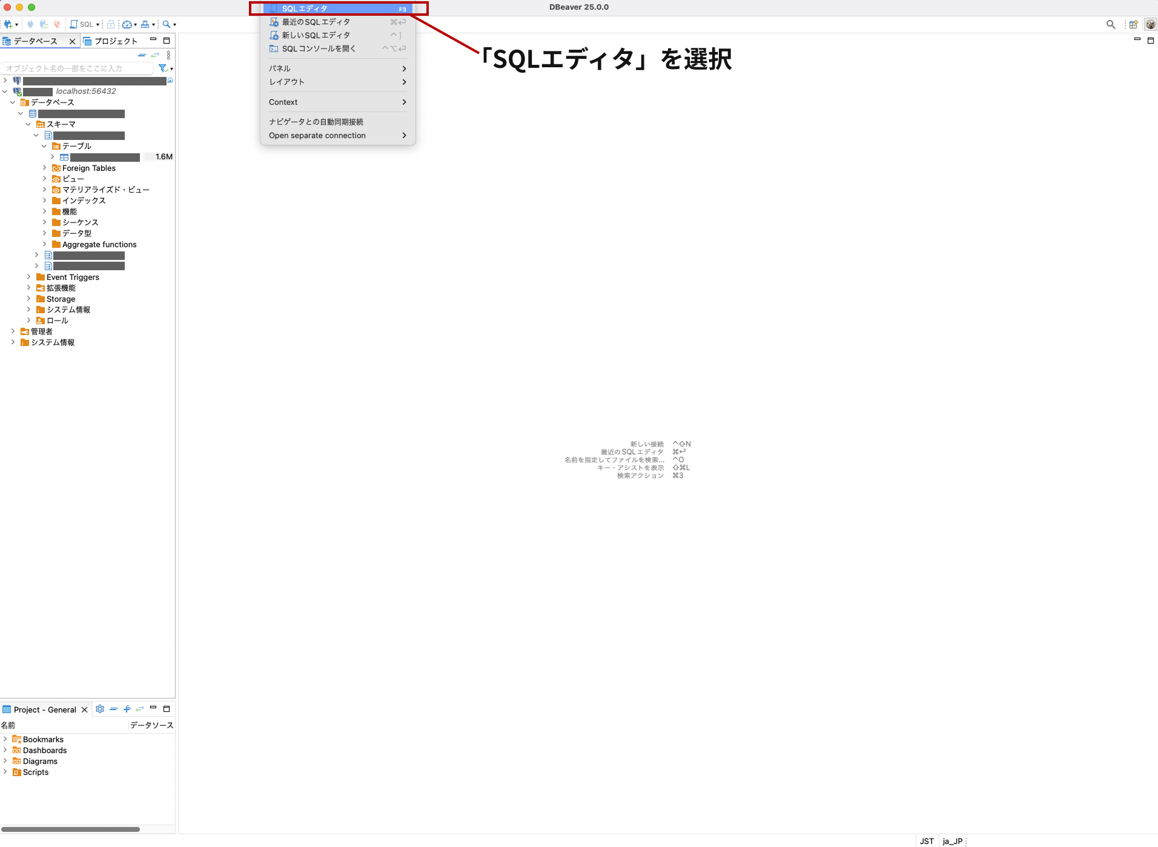Toggle collapse-all in database navigator
This screenshot has width=1158, height=847.
click(x=142, y=55)
